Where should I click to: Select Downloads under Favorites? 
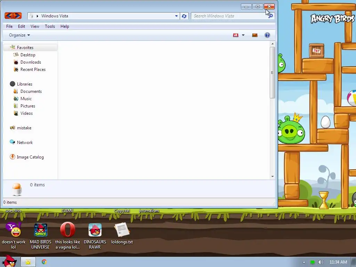[x=31, y=62]
